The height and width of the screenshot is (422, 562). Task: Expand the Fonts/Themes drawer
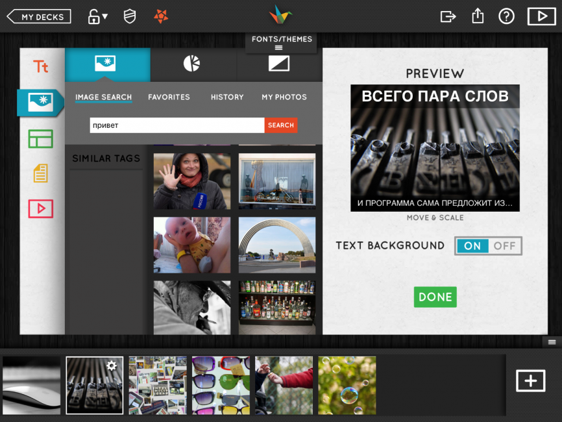282,43
